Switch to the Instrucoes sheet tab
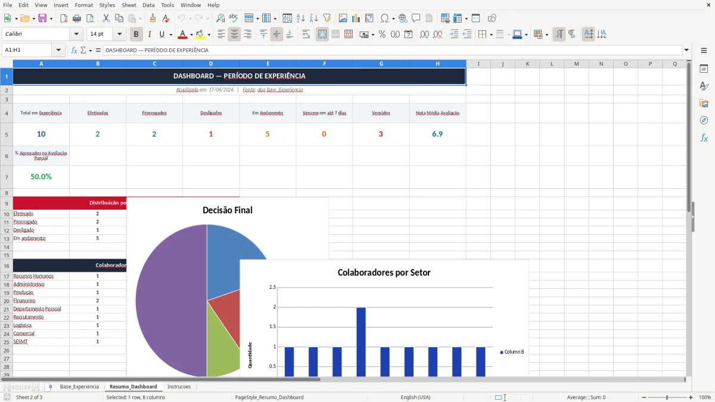The height and width of the screenshot is (402, 715). point(179,387)
